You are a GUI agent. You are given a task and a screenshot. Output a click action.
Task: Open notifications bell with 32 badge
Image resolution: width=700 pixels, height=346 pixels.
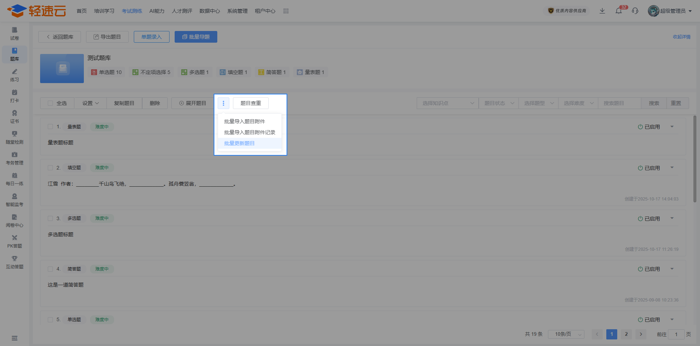click(x=619, y=11)
